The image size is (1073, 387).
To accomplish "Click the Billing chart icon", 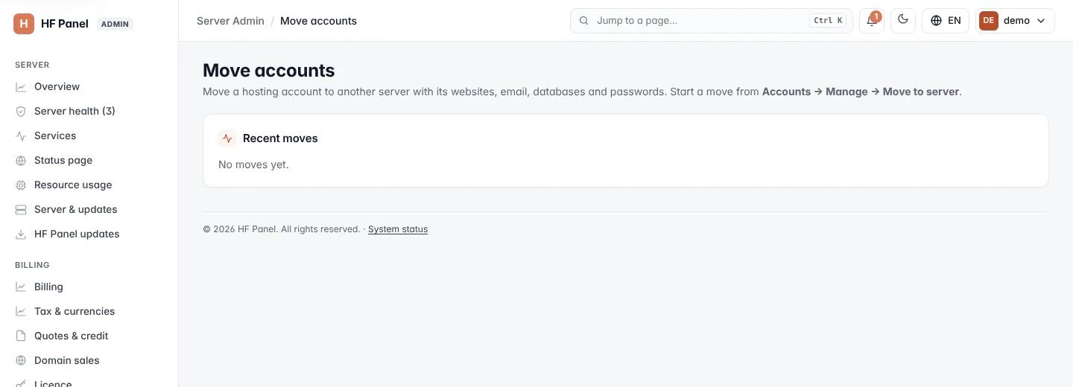I will [21, 287].
